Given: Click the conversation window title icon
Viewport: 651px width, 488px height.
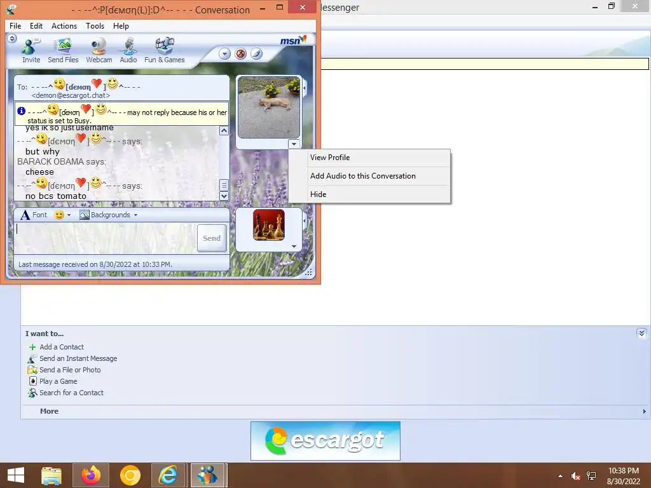Looking at the screenshot, I should (x=11, y=9).
